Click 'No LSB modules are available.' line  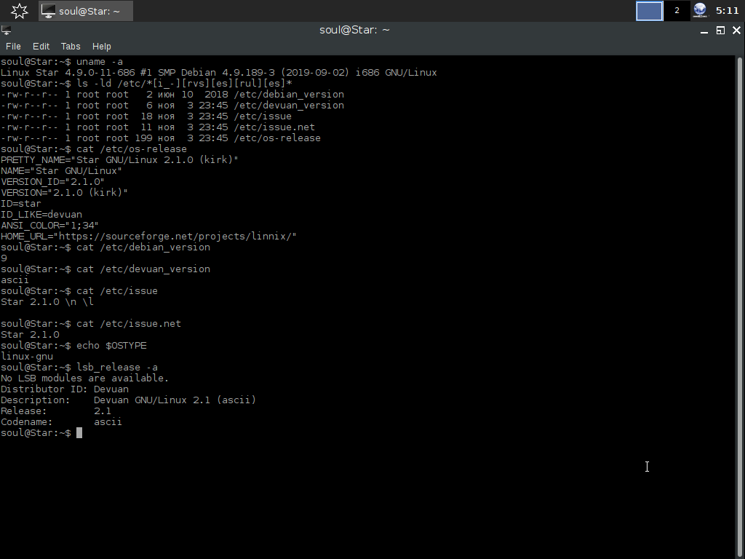[x=84, y=378]
